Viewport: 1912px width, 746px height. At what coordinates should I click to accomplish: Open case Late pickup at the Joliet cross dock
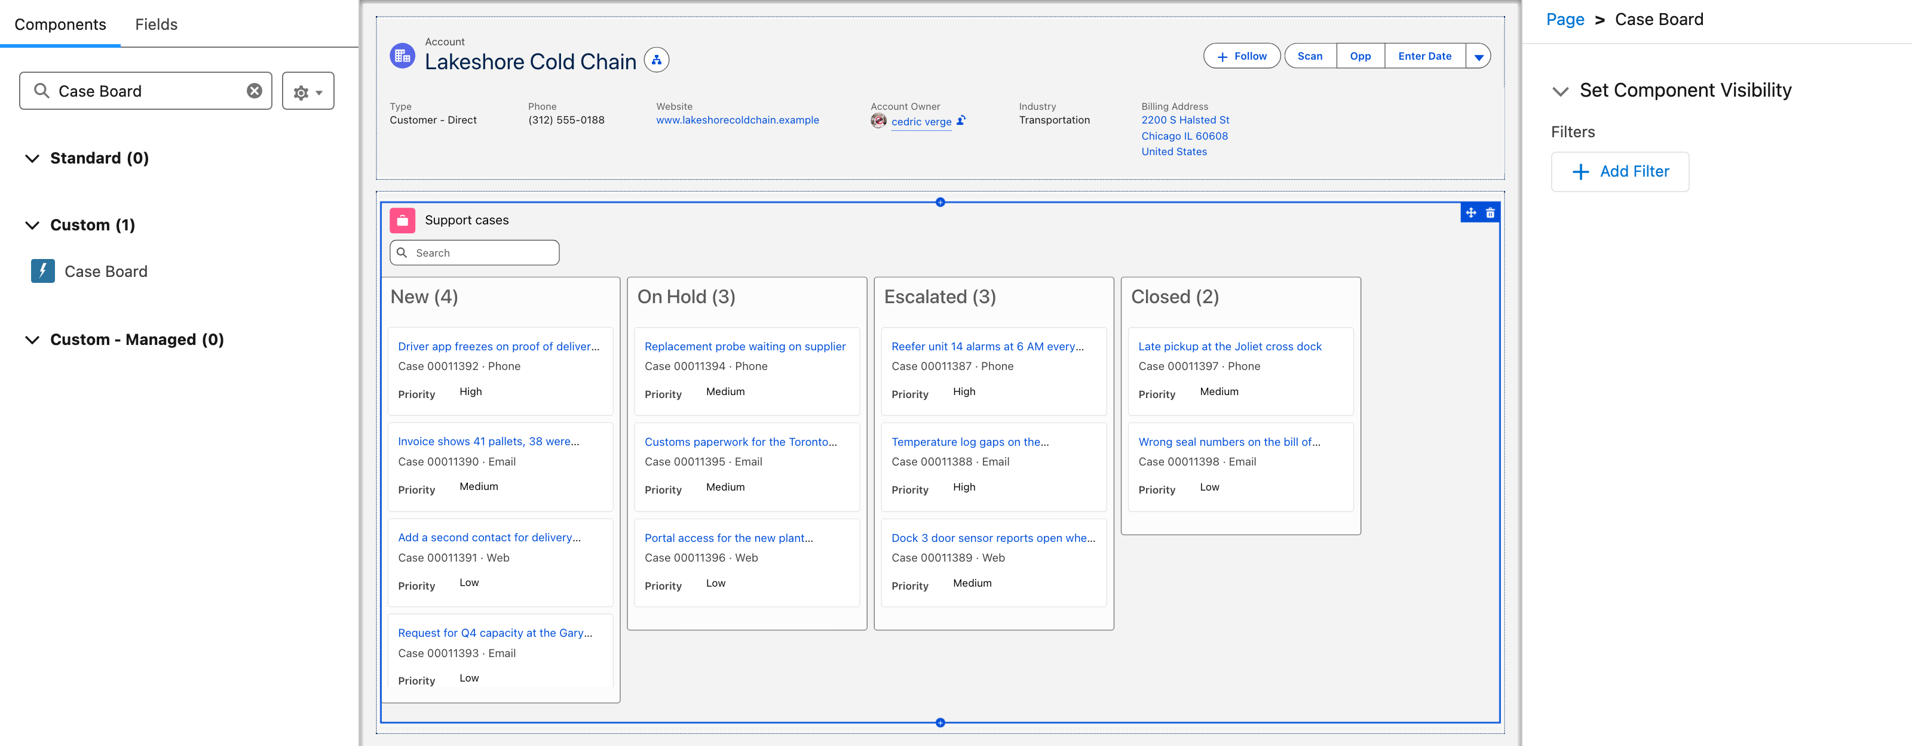(1230, 346)
